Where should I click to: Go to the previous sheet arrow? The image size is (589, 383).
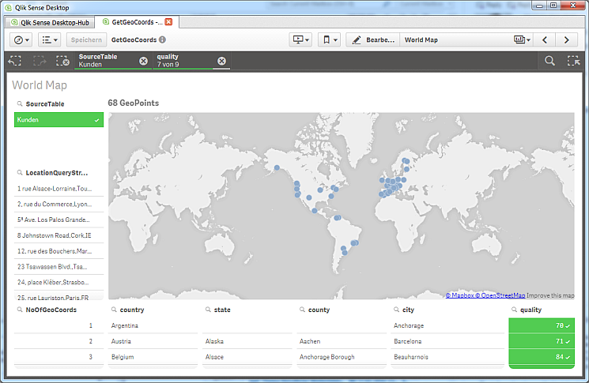pyautogui.click(x=545, y=39)
